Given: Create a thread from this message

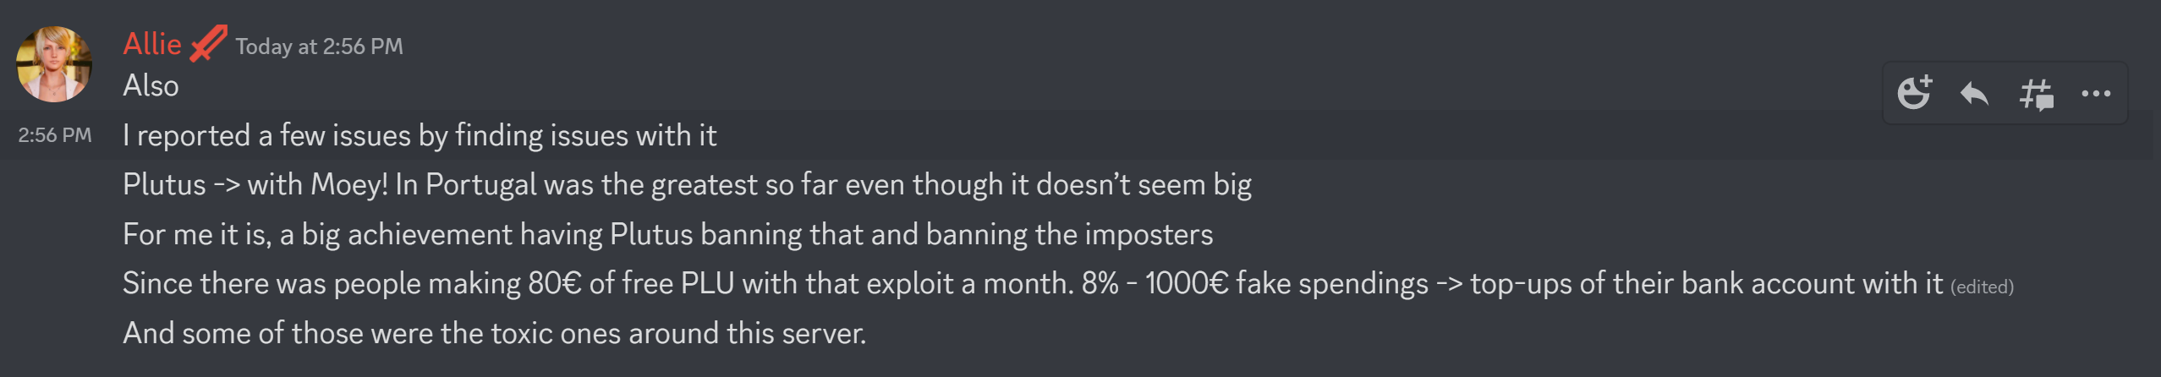Looking at the screenshot, I should [x=2036, y=94].
